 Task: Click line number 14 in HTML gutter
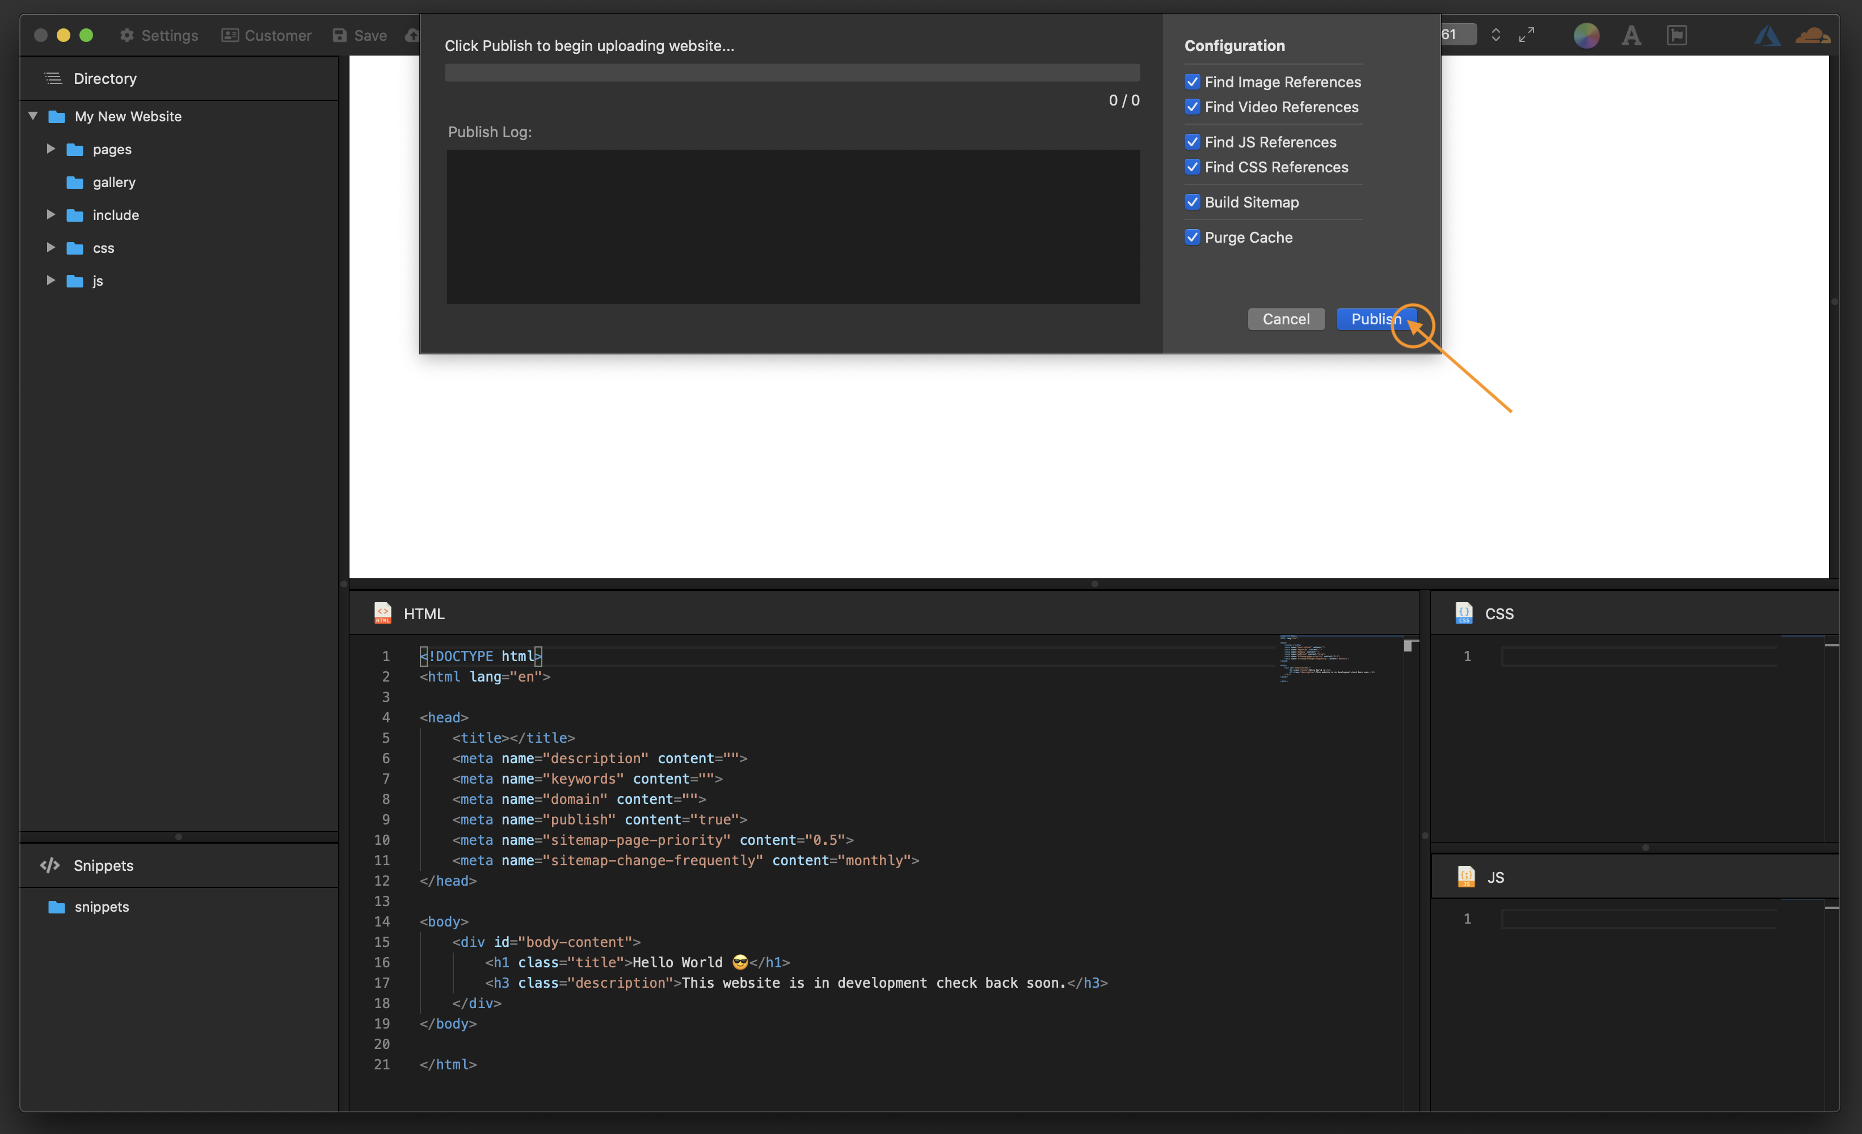click(x=382, y=921)
